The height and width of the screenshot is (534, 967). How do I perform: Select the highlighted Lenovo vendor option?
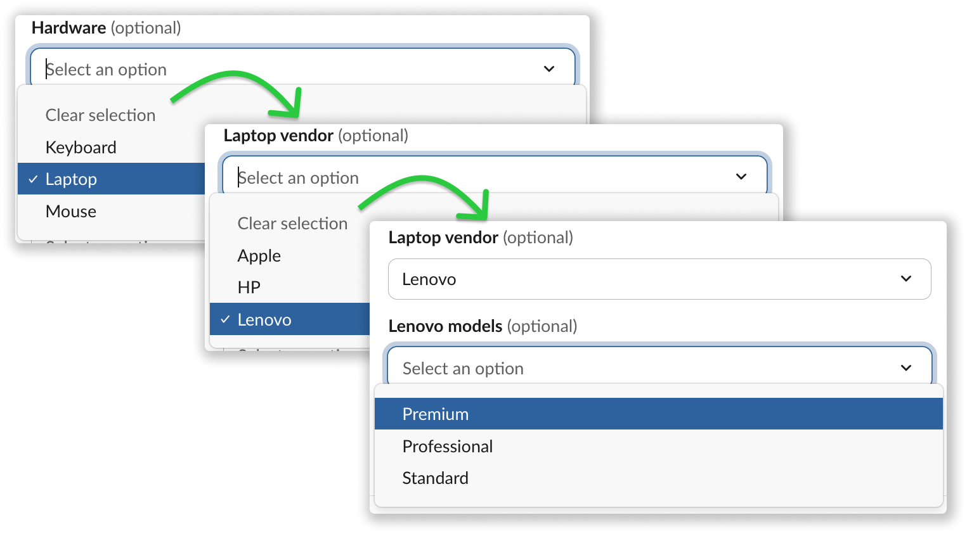click(289, 319)
